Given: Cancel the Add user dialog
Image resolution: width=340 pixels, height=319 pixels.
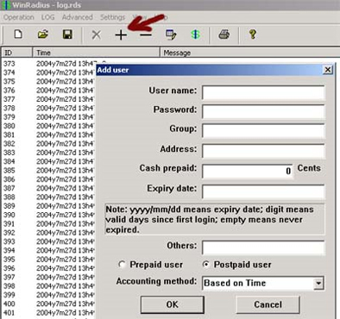Looking at the screenshot, I should coord(268,304).
